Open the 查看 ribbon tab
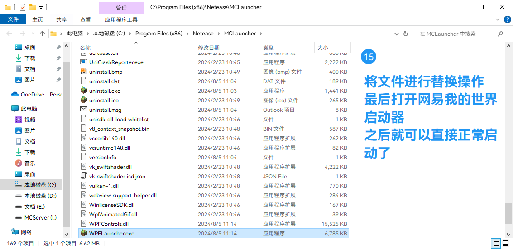513x249 pixels. 86,19
